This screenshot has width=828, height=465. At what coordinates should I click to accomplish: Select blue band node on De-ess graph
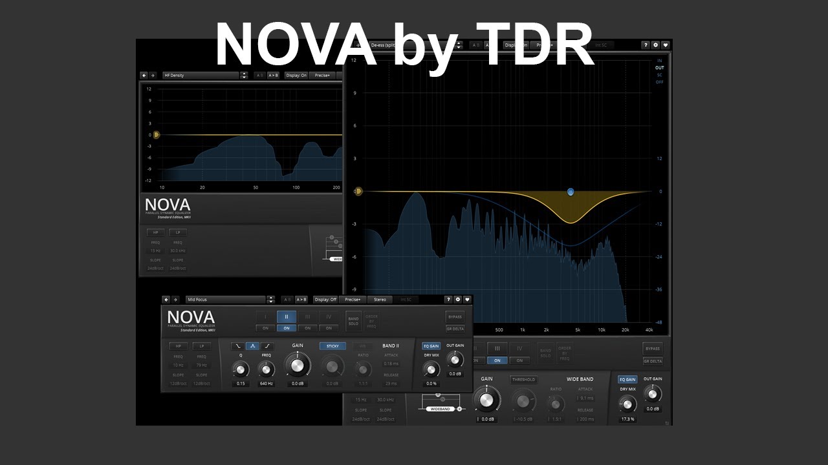click(571, 192)
